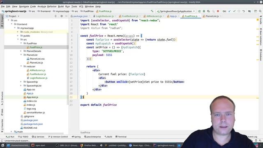Expand the PlanetDetails folder
The image size is (263, 148).
[x=21, y=51]
